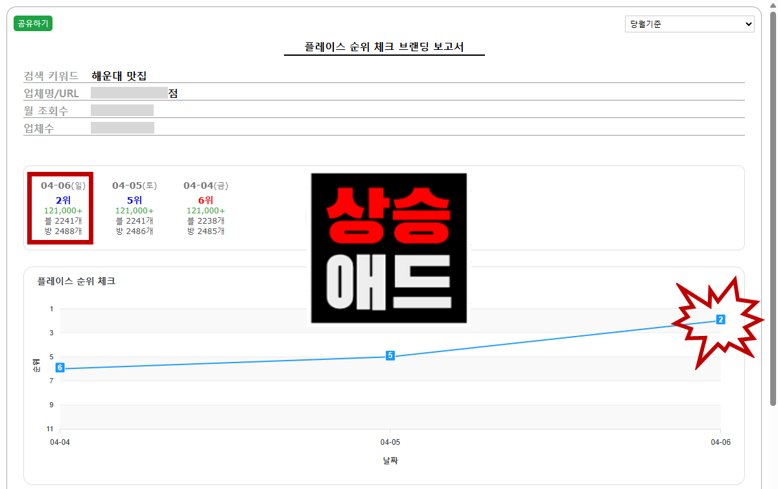Screen dimensions: 778x489
Task: Select the 04-05(토) date heading
Action: coord(134,185)
